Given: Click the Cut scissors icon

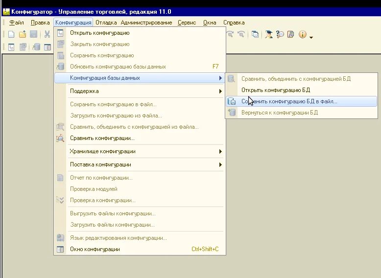Looking at the screenshot, I should (x=47, y=34).
